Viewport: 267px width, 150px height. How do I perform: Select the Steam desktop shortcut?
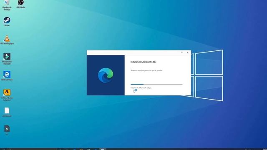(x=7, y=21)
